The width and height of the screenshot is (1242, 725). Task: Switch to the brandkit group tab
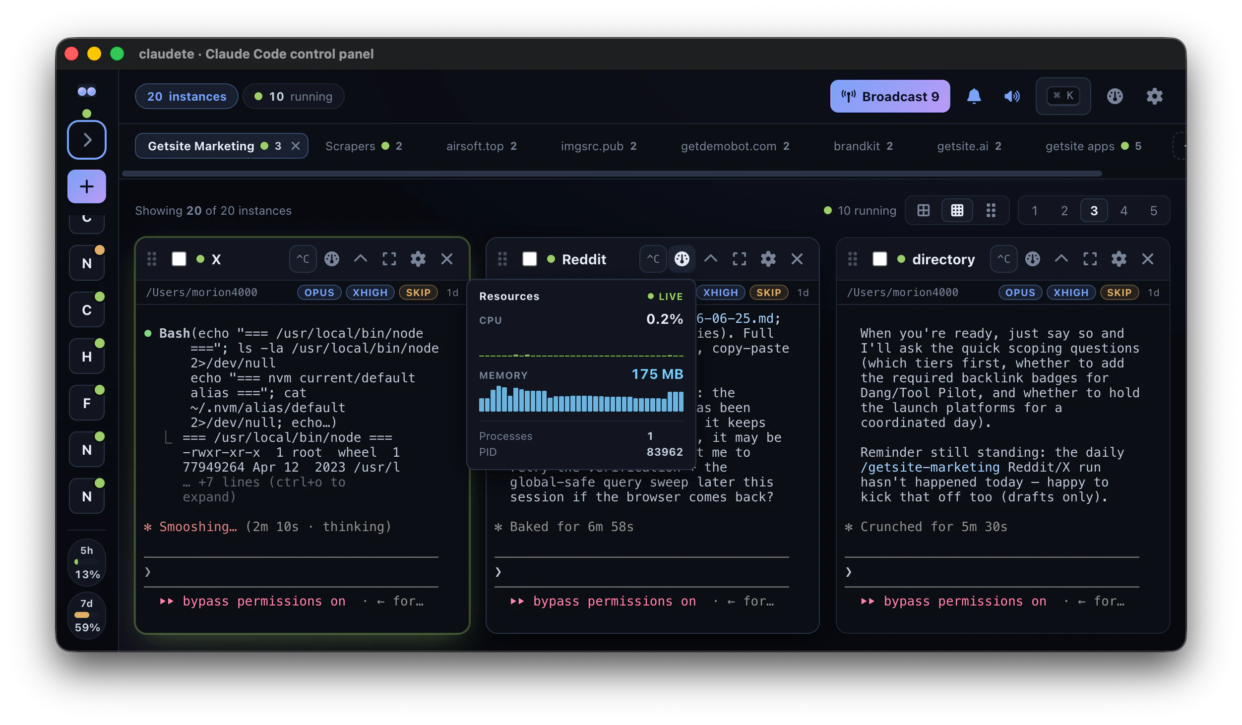click(863, 146)
